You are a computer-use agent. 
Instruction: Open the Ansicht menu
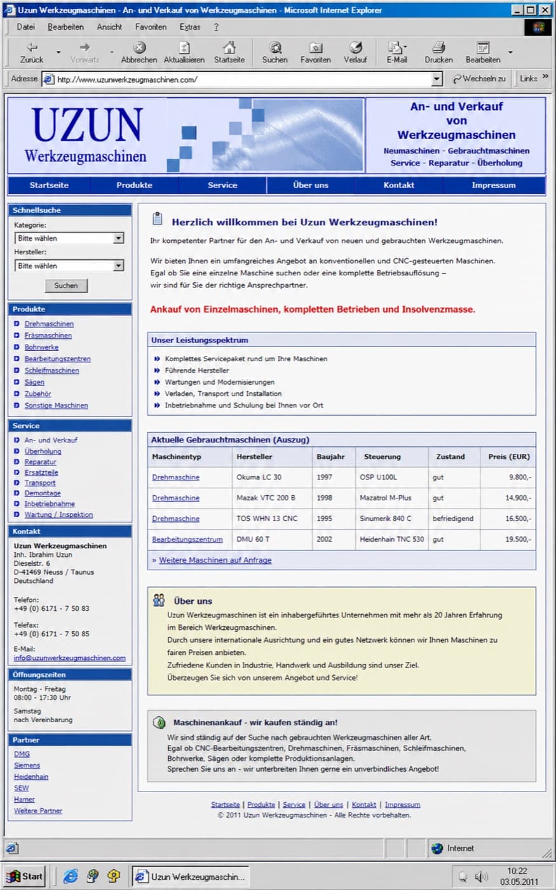point(109,27)
